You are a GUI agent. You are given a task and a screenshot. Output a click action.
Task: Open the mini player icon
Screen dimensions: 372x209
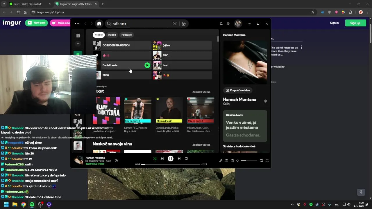[x=261, y=161]
